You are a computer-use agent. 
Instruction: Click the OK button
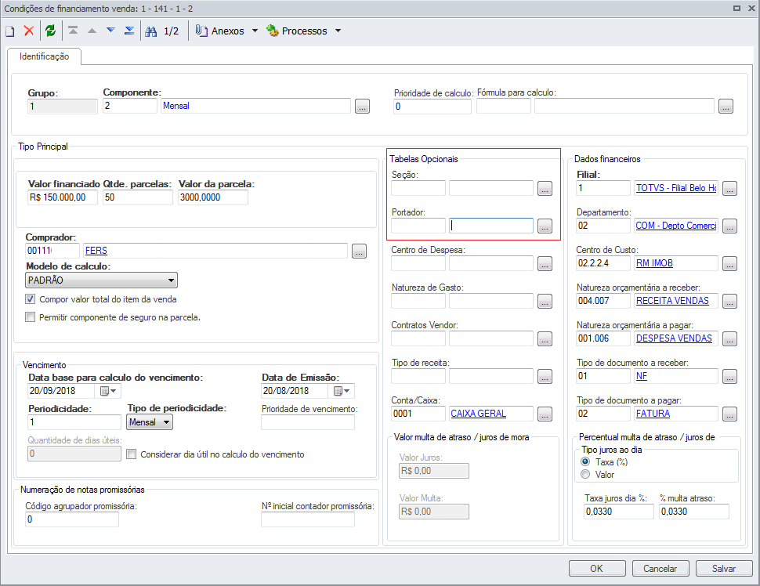(597, 569)
